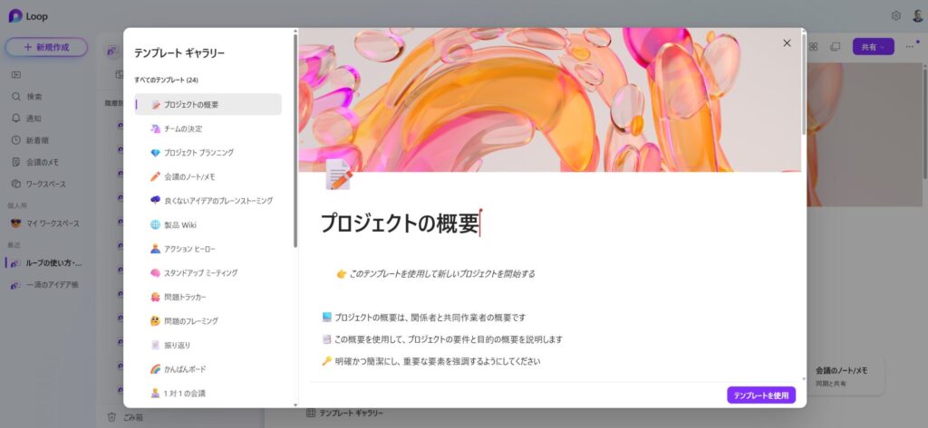Click the clock icon for 新着順
The image size is (928, 428).
tap(16, 140)
